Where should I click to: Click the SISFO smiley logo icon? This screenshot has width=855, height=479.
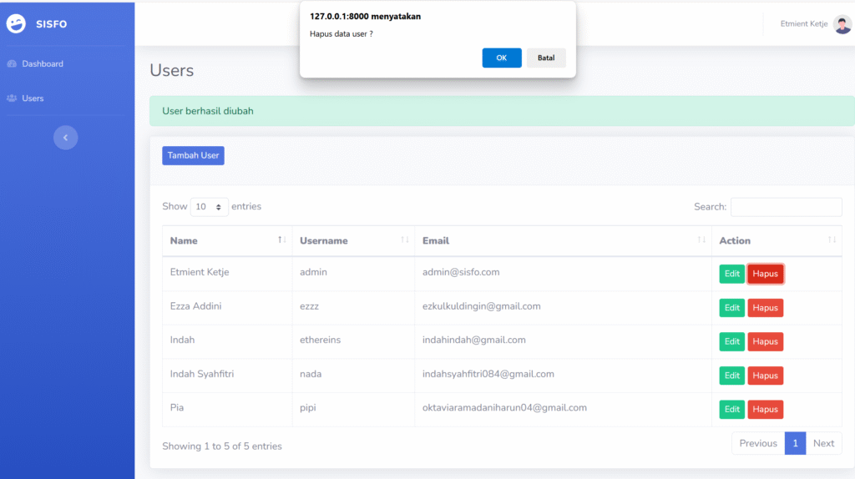pyautogui.click(x=16, y=24)
